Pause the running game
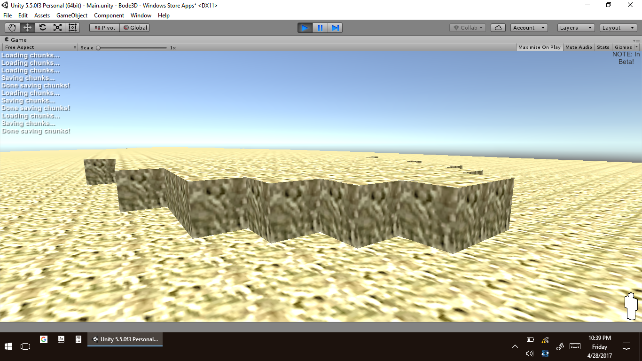642x361 pixels. point(320,28)
